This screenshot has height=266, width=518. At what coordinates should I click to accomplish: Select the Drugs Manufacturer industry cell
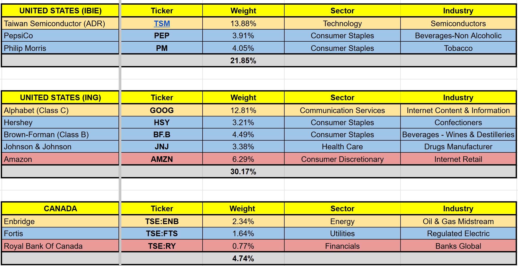coord(458,147)
